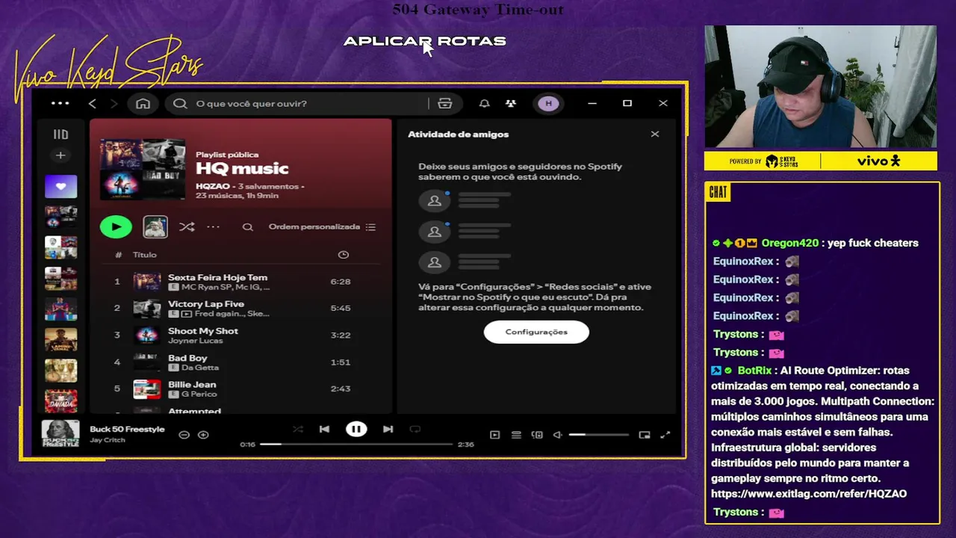
Task: Open the miniplayer
Action: coord(645,435)
